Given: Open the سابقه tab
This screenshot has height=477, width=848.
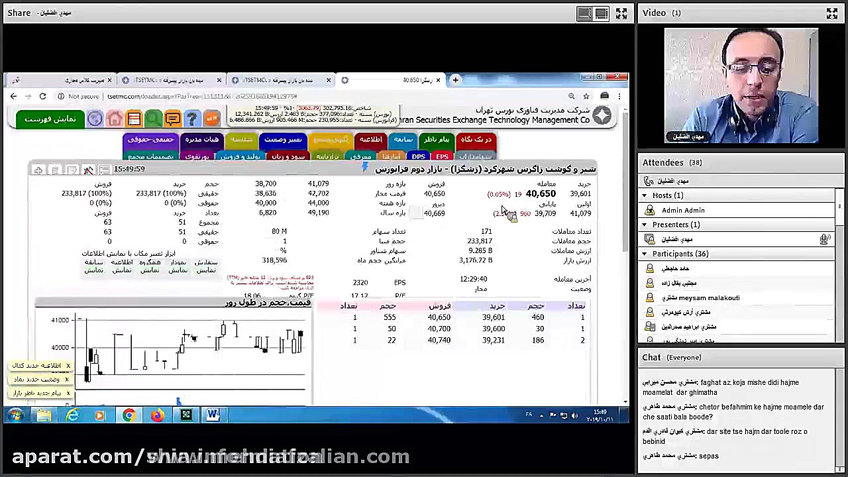Looking at the screenshot, I should (x=403, y=140).
